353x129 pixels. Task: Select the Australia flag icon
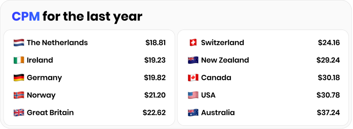tap(193, 112)
